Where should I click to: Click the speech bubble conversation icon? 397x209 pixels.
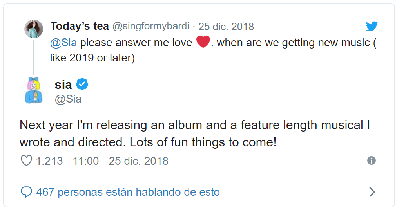(x=26, y=192)
